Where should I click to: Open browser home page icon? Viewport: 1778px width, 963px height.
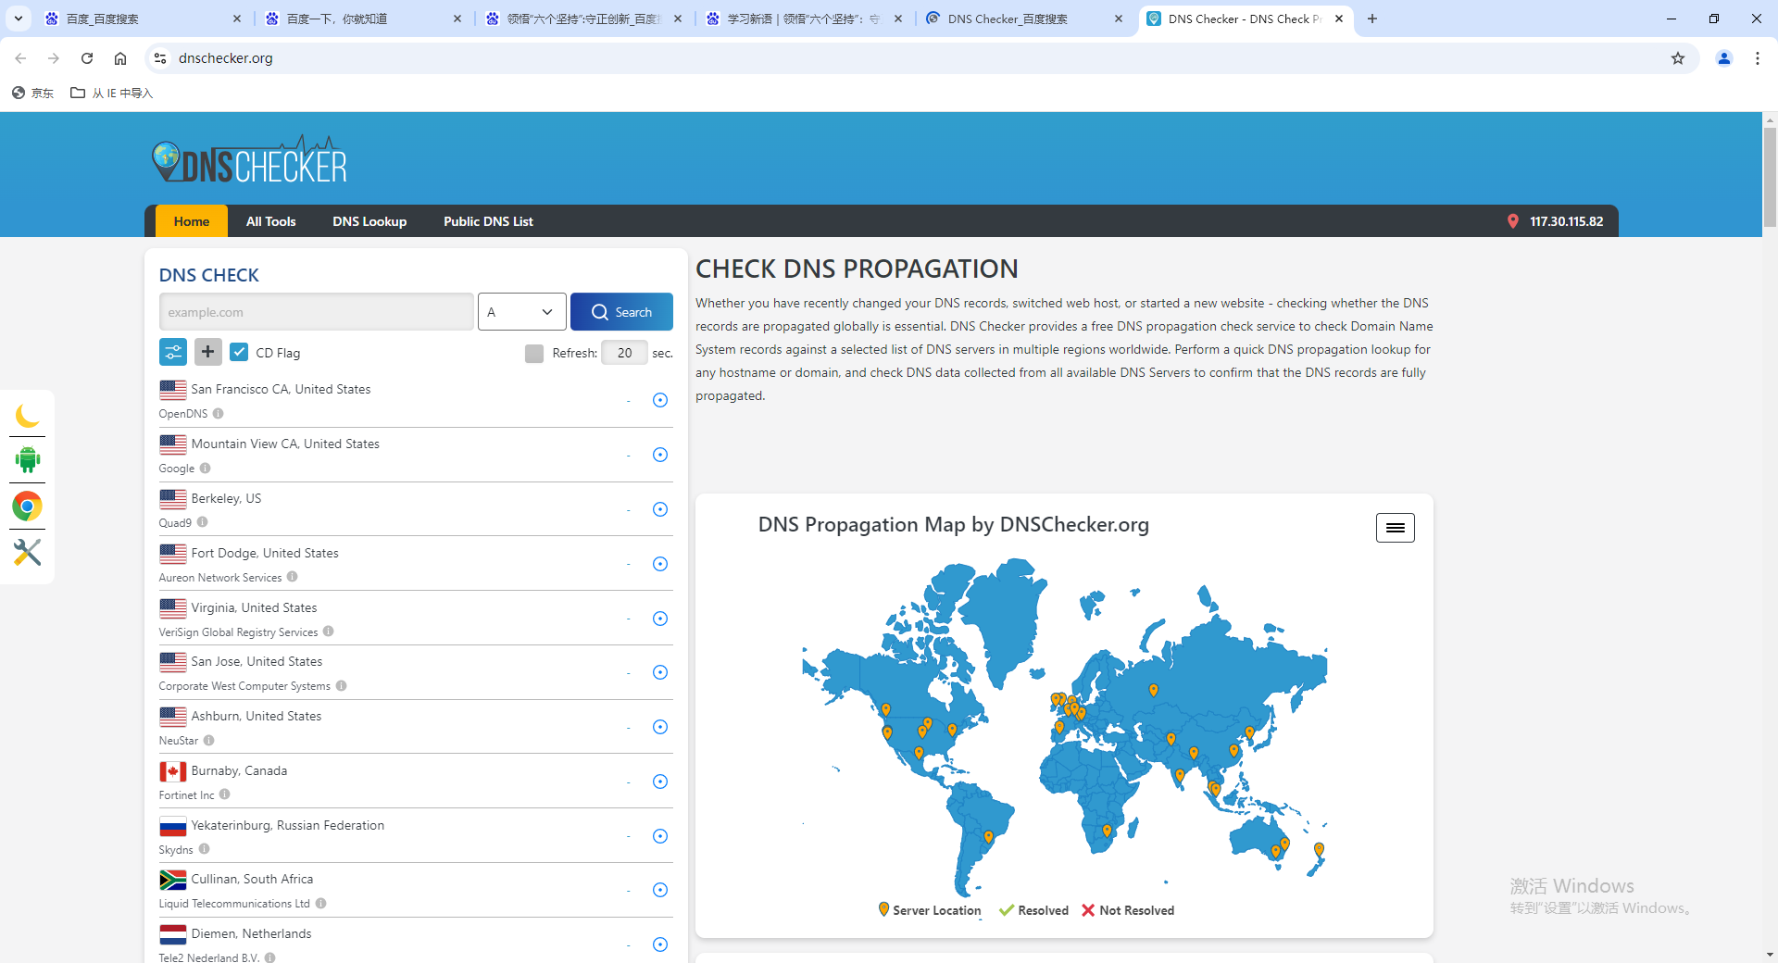[x=120, y=58]
